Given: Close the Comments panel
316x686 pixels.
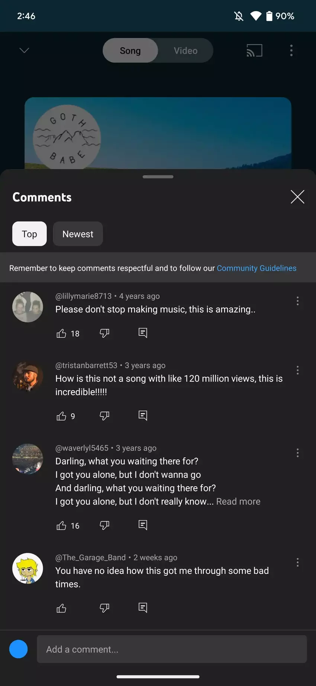Looking at the screenshot, I should [297, 197].
